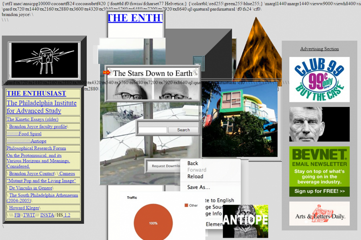Open the Food Spiral link
361x240 pixels.
pyautogui.click(x=30, y=134)
